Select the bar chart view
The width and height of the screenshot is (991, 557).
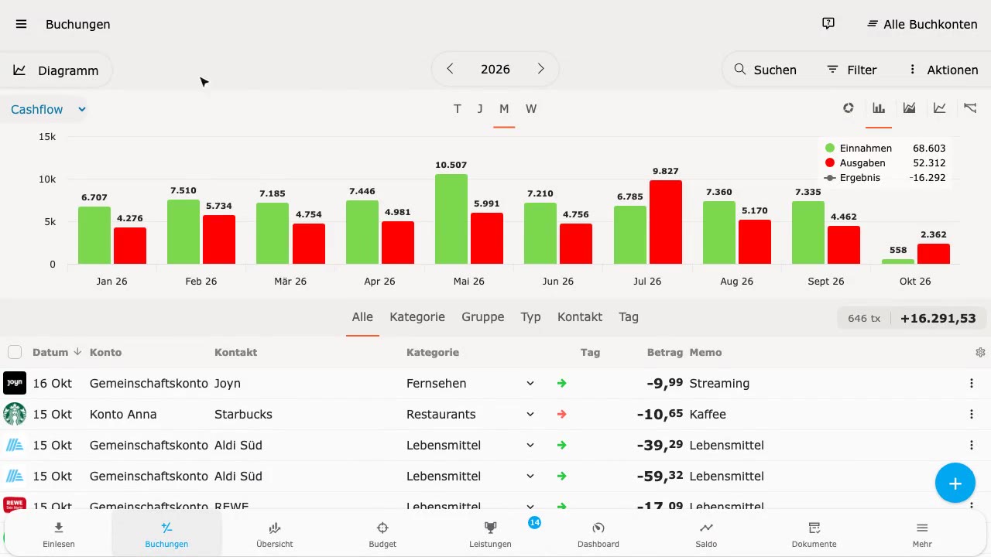coord(879,108)
